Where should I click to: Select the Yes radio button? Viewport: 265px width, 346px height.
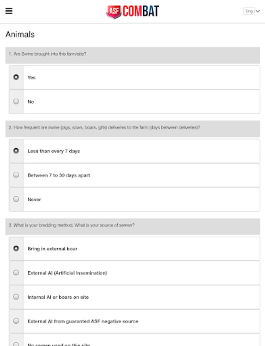16,77
